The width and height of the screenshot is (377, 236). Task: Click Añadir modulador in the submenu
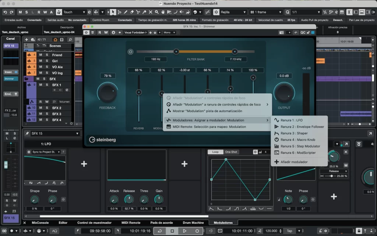pyautogui.click(x=294, y=162)
